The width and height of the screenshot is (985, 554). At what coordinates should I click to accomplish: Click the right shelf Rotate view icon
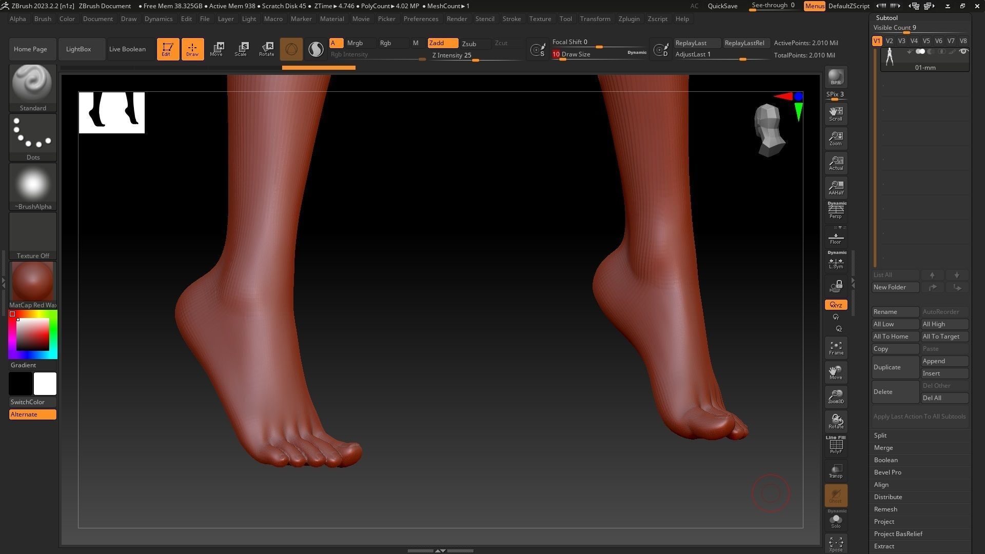click(836, 422)
